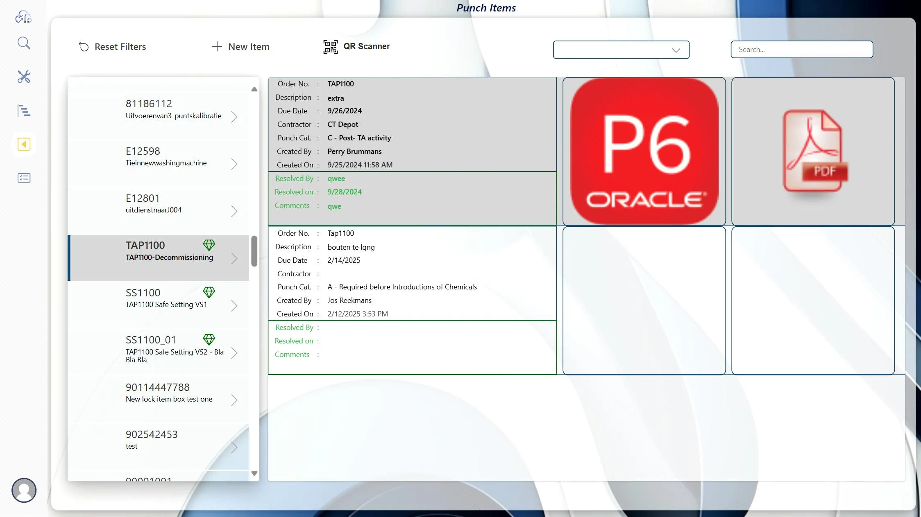Select TAP1100 order title in list
The width and height of the screenshot is (921, 517).
(145, 245)
